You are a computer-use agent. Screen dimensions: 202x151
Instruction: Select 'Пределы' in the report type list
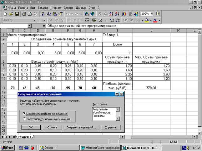point(99,116)
